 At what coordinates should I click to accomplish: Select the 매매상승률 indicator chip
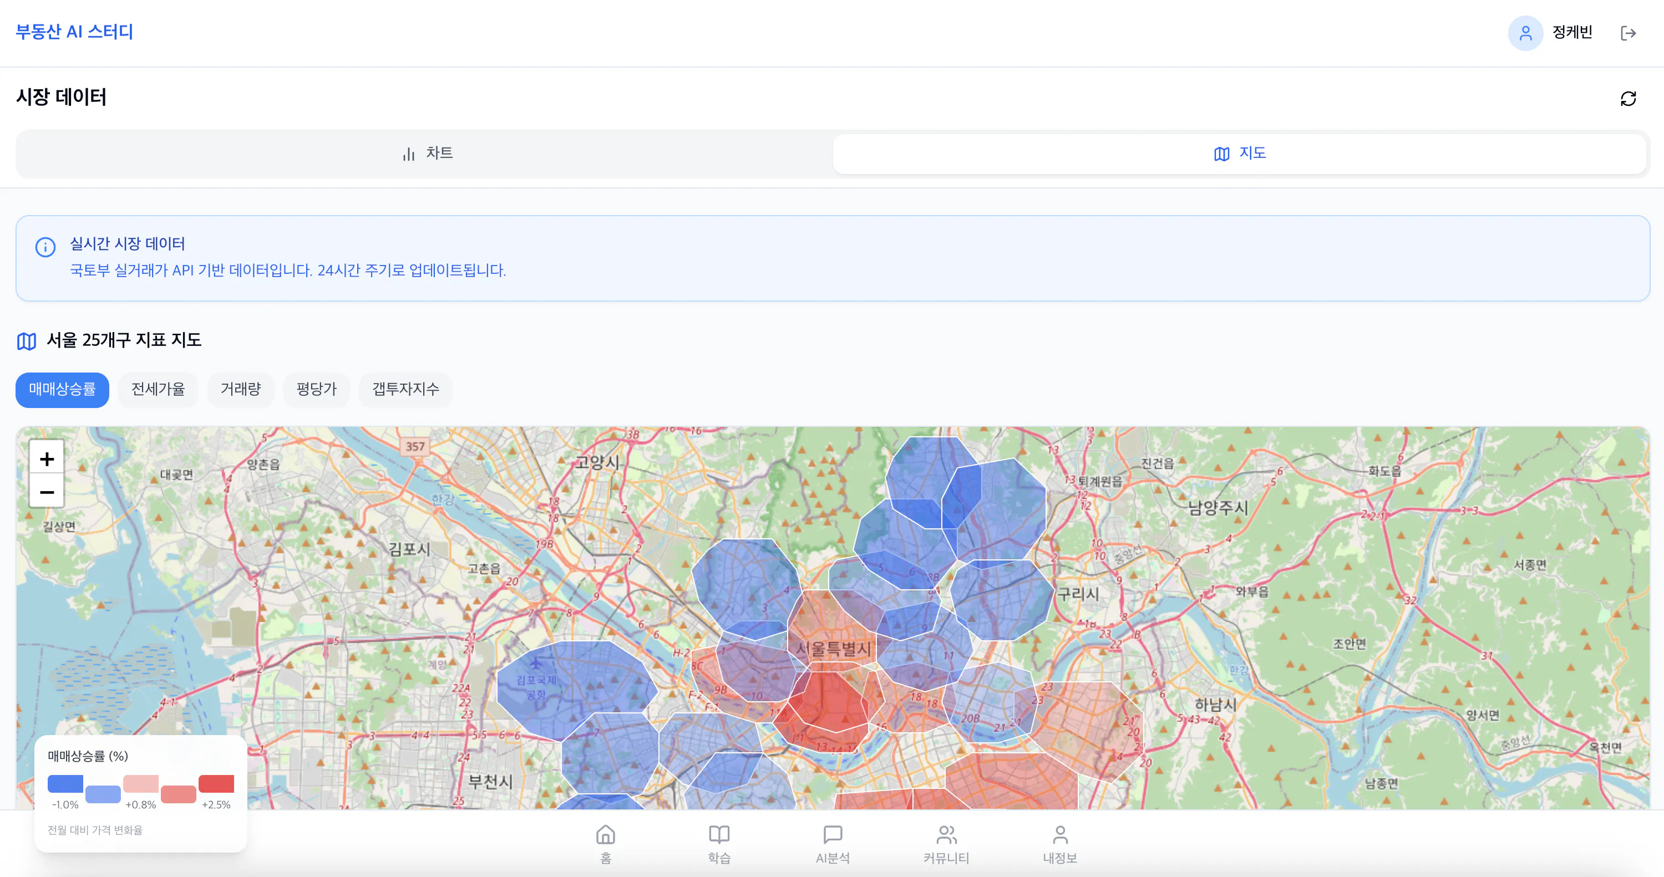tap(62, 389)
